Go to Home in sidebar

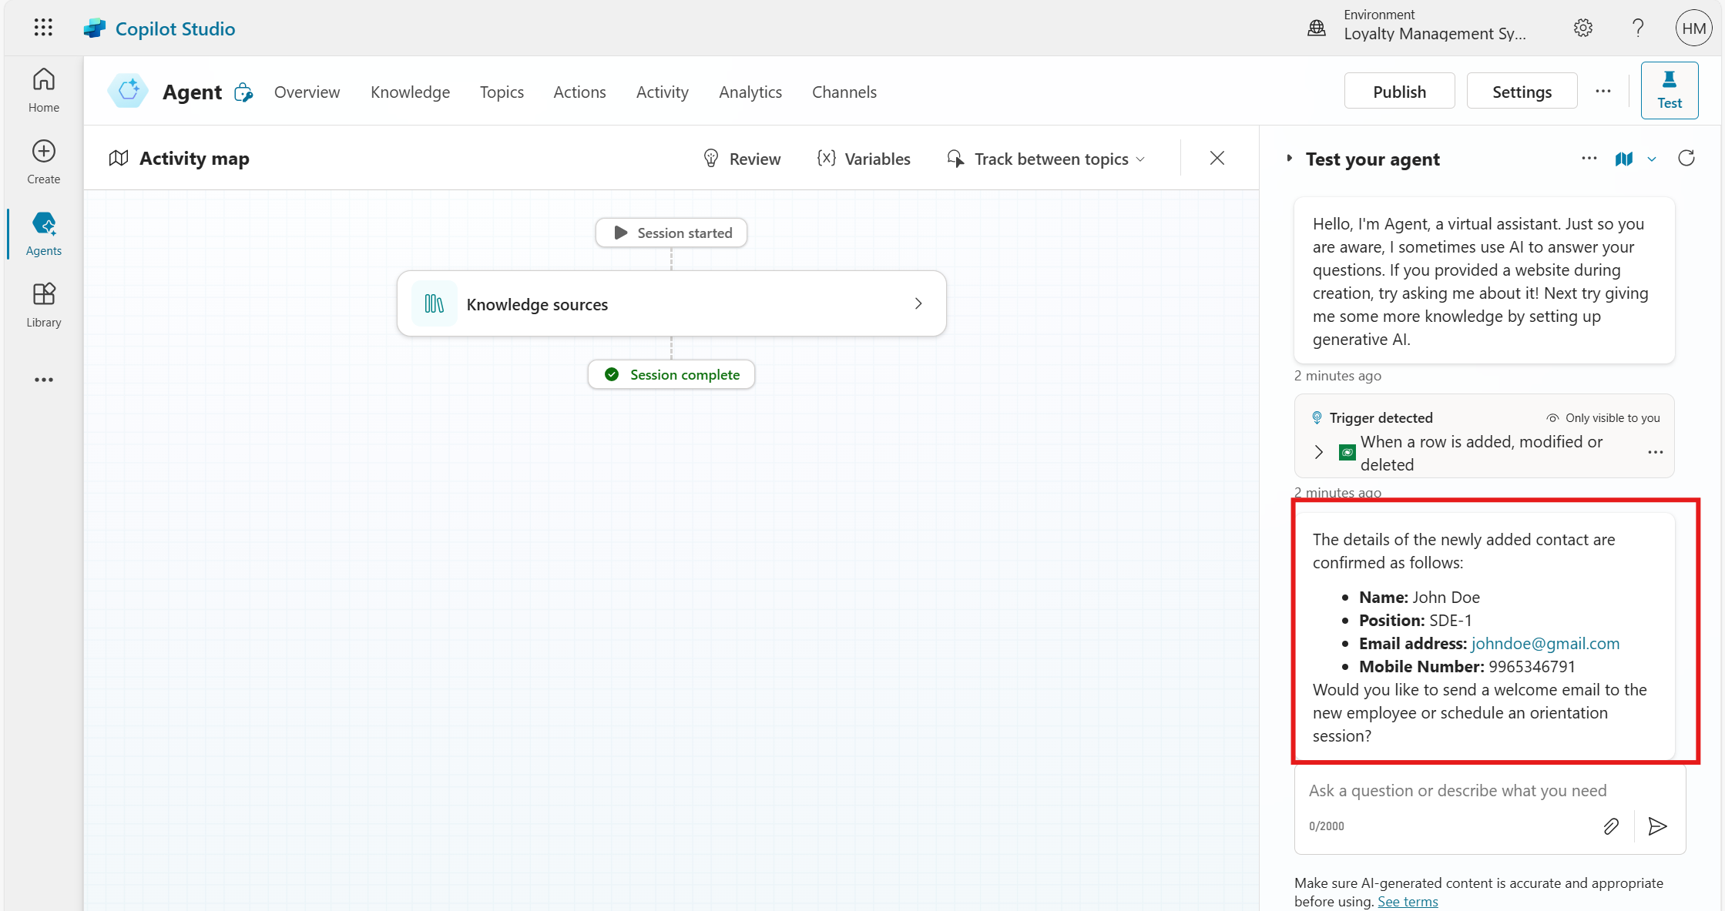point(44,89)
